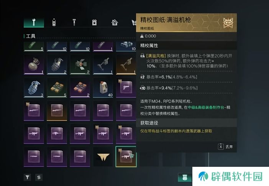The image size is (269, 186).
Task: Click the green badge button at bottom
Action: (185, 178)
